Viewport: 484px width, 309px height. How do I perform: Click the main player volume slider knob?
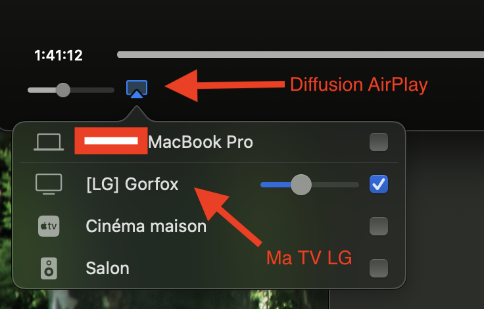(63, 89)
